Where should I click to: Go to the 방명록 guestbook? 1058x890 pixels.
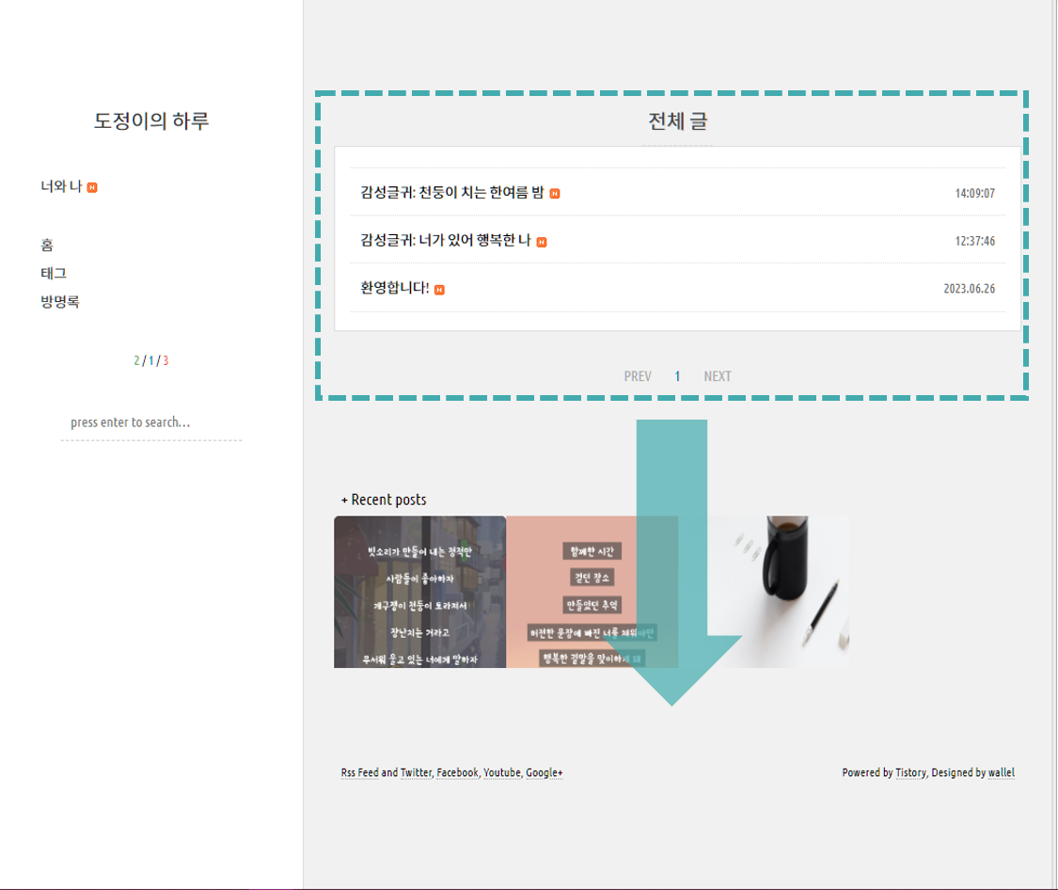click(59, 301)
